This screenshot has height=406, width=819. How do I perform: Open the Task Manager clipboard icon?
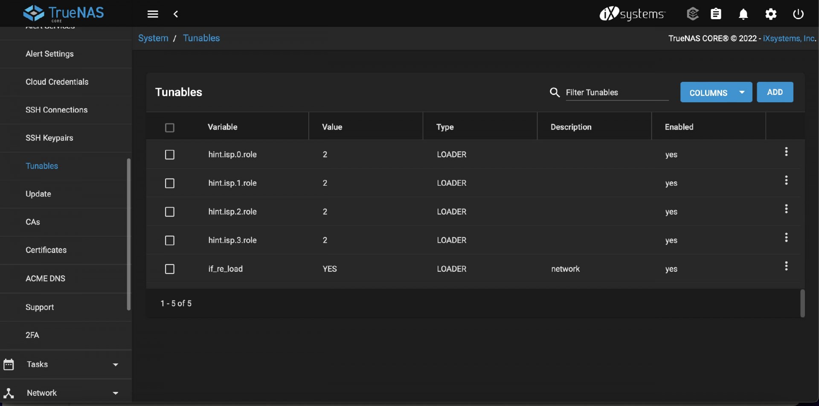pyautogui.click(x=716, y=14)
